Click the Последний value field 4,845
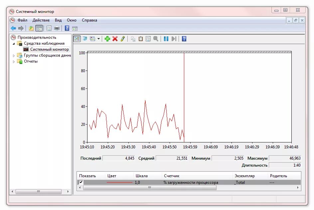The height and width of the screenshot is (210, 314). [119, 158]
